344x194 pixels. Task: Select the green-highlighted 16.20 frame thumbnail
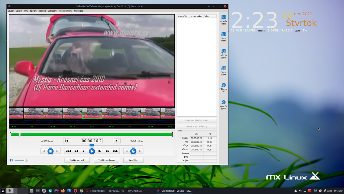pyautogui.click(x=92, y=113)
